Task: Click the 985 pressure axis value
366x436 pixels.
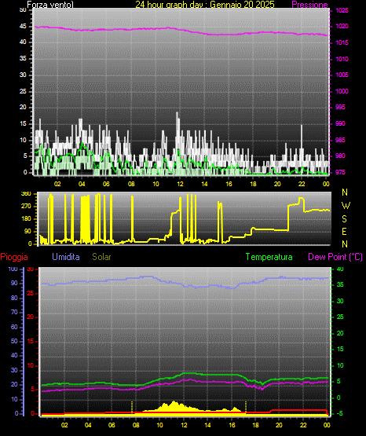Action: coord(340,140)
